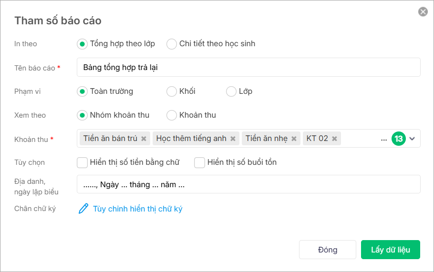Remove the 'Học thêm tiếng anh' tag
Screen dimensions: 434x272
coord(233,139)
